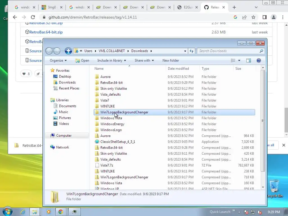This screenshot has width=288, height=216.
Task: Click Windows Explorer taskbar icon
Action: pos(35,212)
